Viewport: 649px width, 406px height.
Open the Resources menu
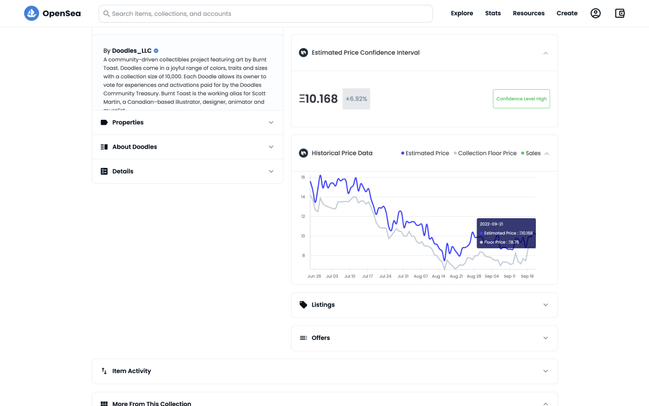click(x=528, y=13)
